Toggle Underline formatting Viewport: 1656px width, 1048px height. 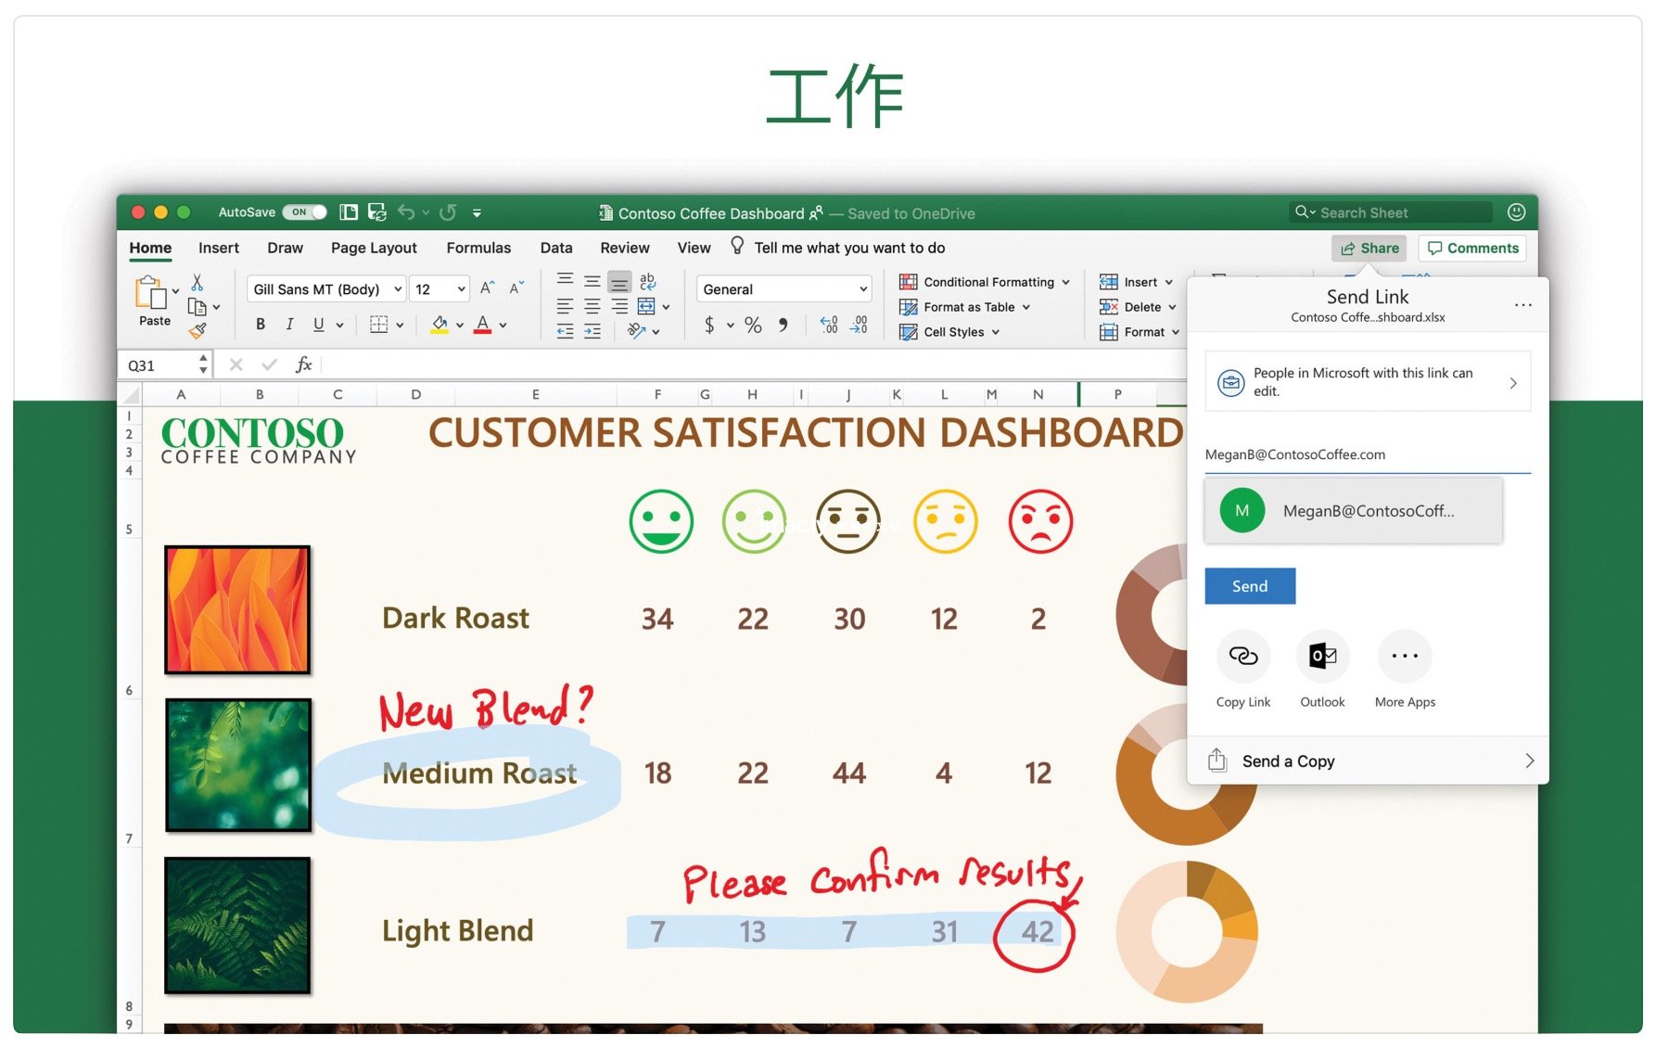click(x=318, y=325)
